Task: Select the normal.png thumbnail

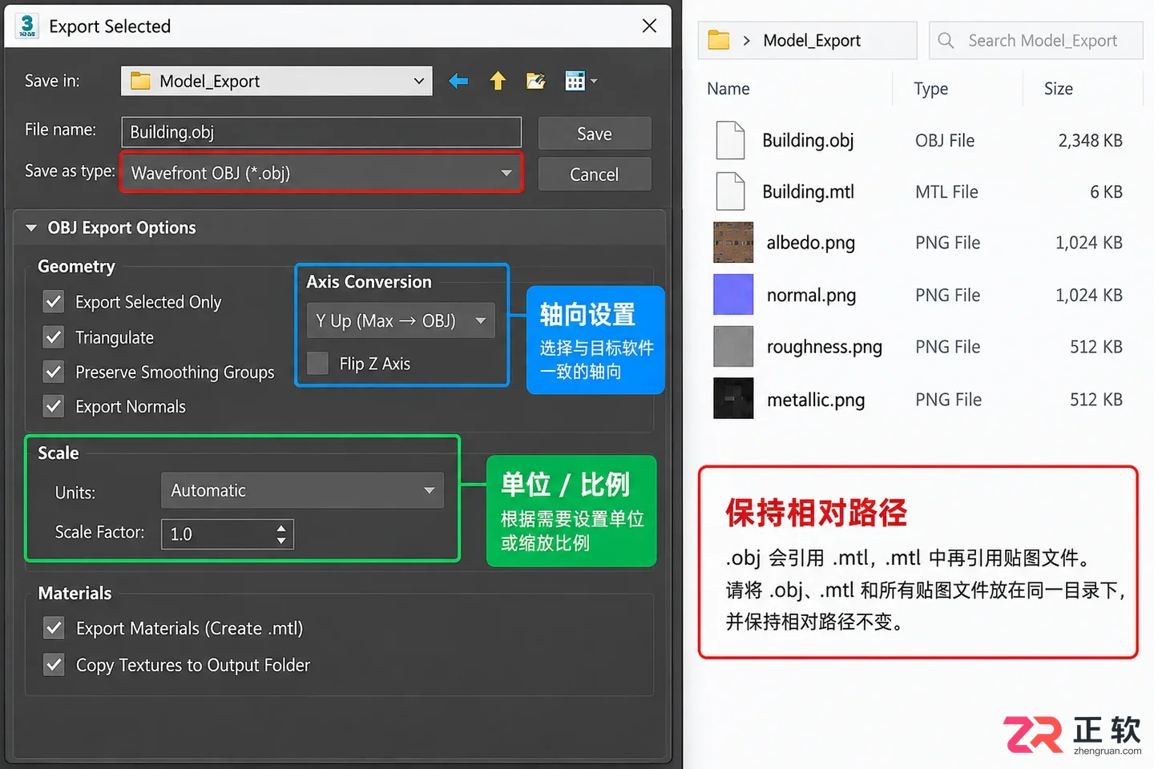Action: pos(733,295)
